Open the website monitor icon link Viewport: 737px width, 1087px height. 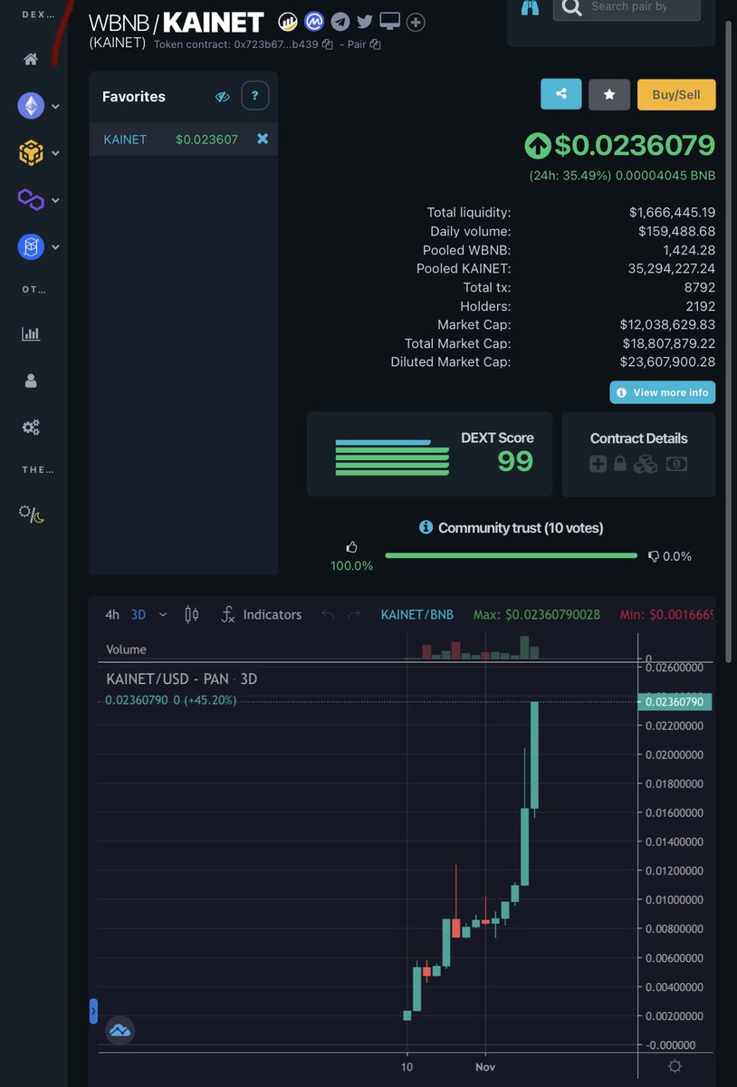click(390, 22)
